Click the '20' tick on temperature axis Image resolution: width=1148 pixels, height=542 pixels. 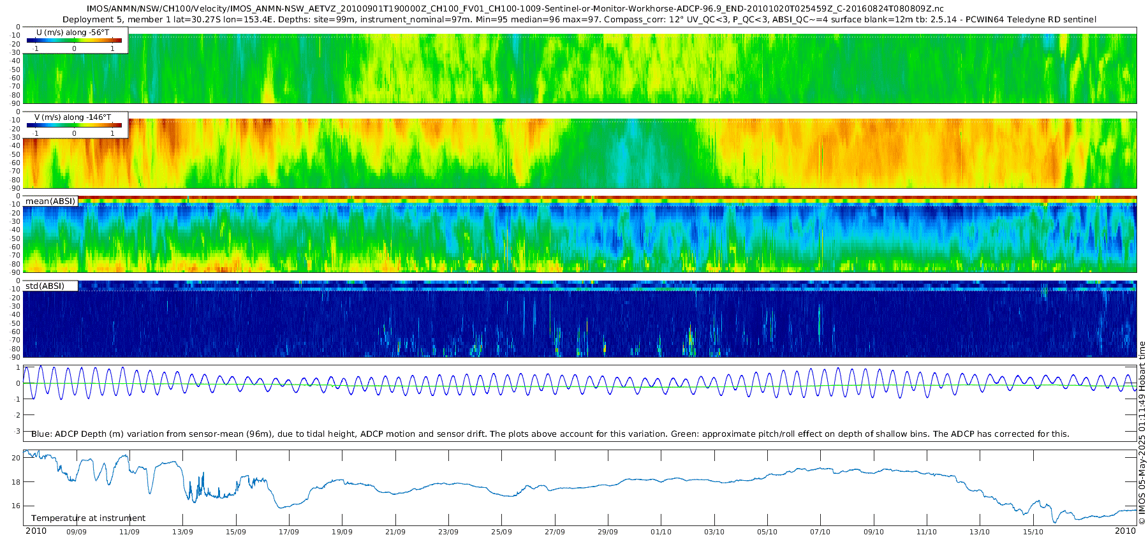pyautogui.click(x=16, y=458)
